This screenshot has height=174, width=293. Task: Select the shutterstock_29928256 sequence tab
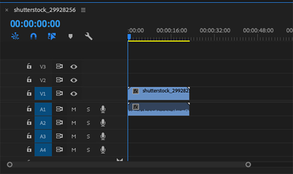click(44, 10)
